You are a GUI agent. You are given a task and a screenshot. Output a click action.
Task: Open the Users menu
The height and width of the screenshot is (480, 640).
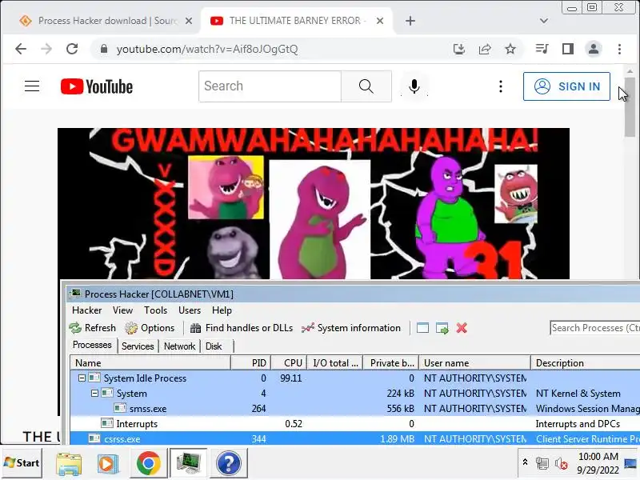coord(190,310)
